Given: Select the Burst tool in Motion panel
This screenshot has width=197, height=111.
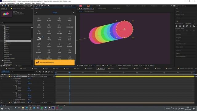Looking at the screenshot, I should (70, 19).
